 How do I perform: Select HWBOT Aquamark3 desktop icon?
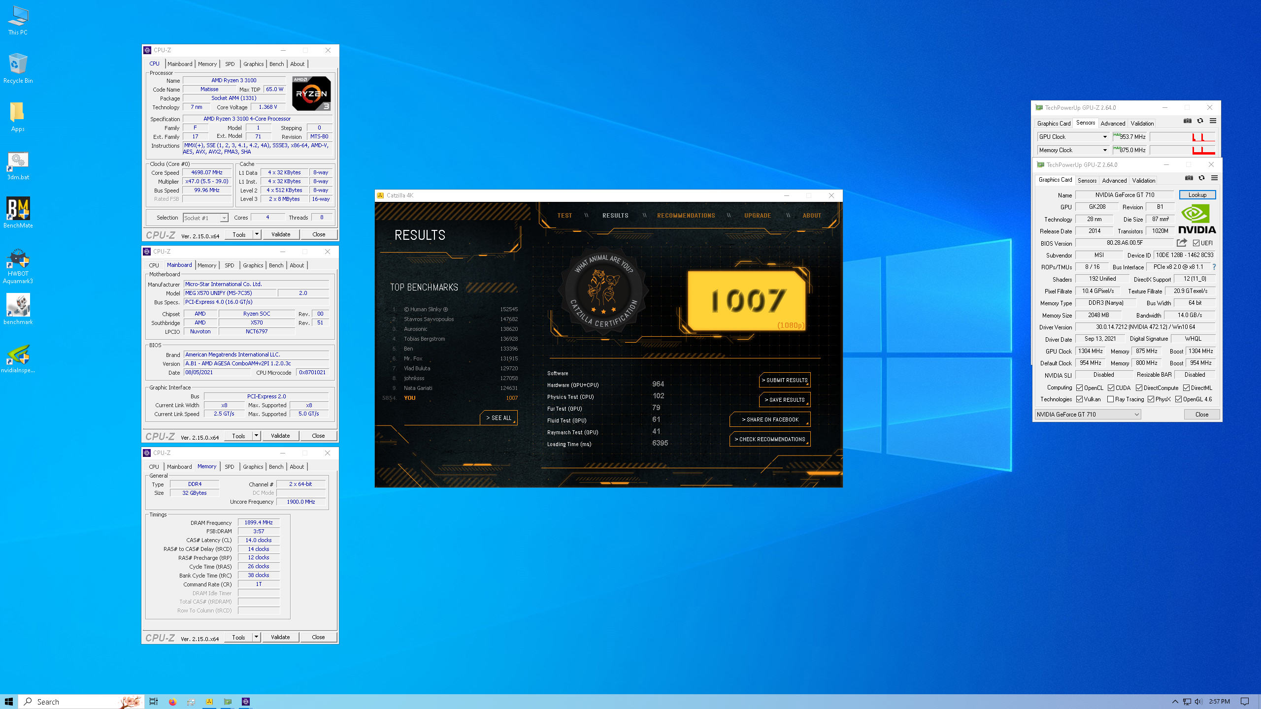coord(18,266)
